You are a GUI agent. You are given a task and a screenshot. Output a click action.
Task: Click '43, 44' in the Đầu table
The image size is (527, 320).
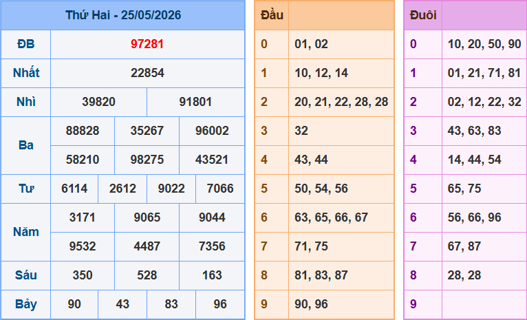pos(311,160)
